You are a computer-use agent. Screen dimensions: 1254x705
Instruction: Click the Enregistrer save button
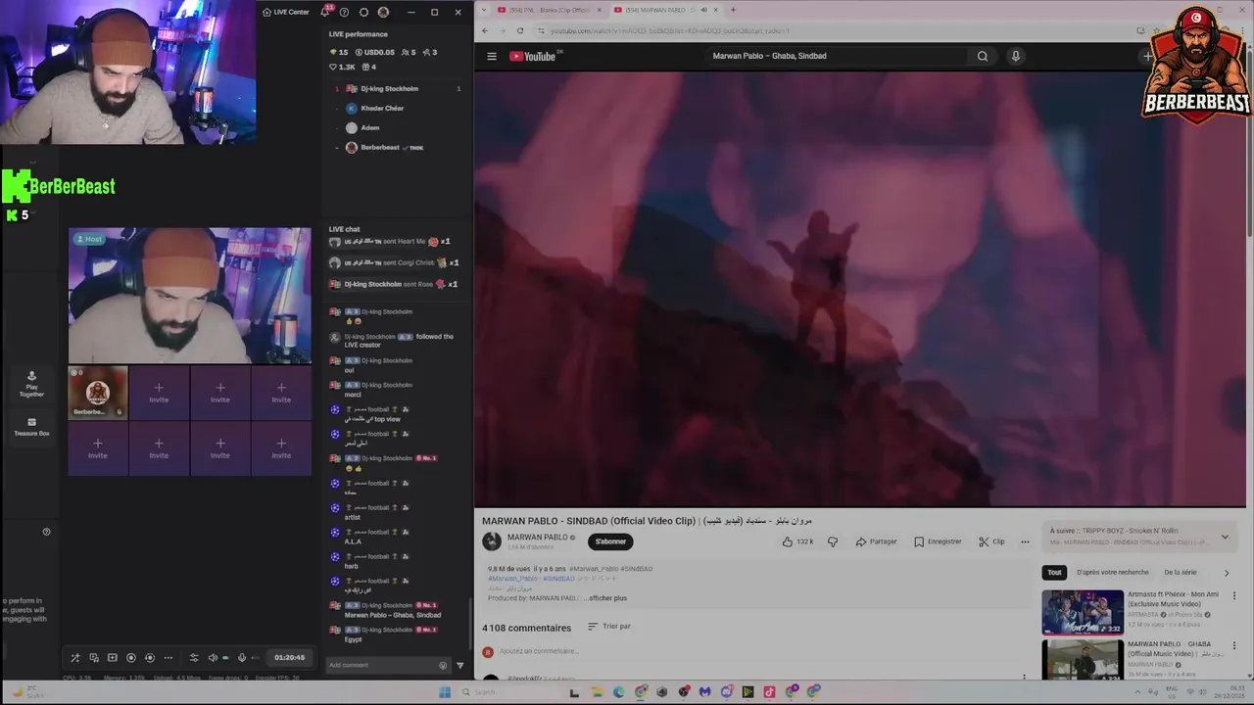click(x=938, y=541)
